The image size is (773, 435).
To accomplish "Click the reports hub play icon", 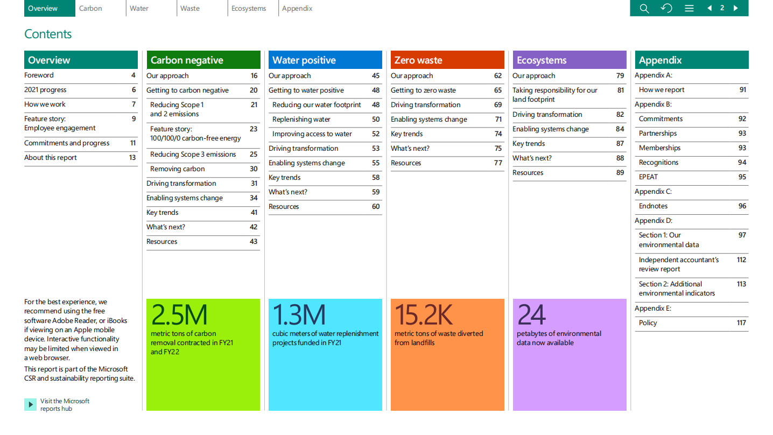I will [30, 405].
